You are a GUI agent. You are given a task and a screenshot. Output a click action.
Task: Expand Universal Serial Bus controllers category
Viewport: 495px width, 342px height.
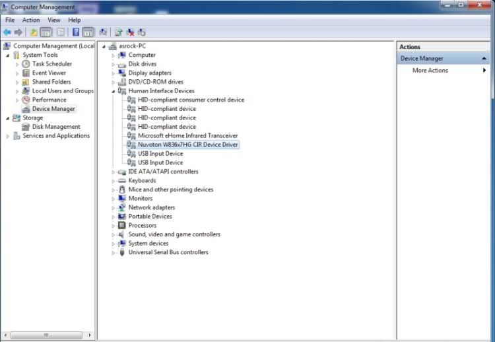click(x=114, y=253)
